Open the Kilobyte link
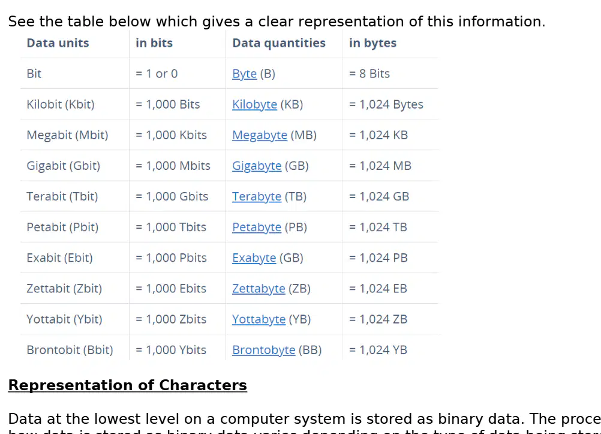The height and width of the screenshot is (434, 601). tap(254, 104)
